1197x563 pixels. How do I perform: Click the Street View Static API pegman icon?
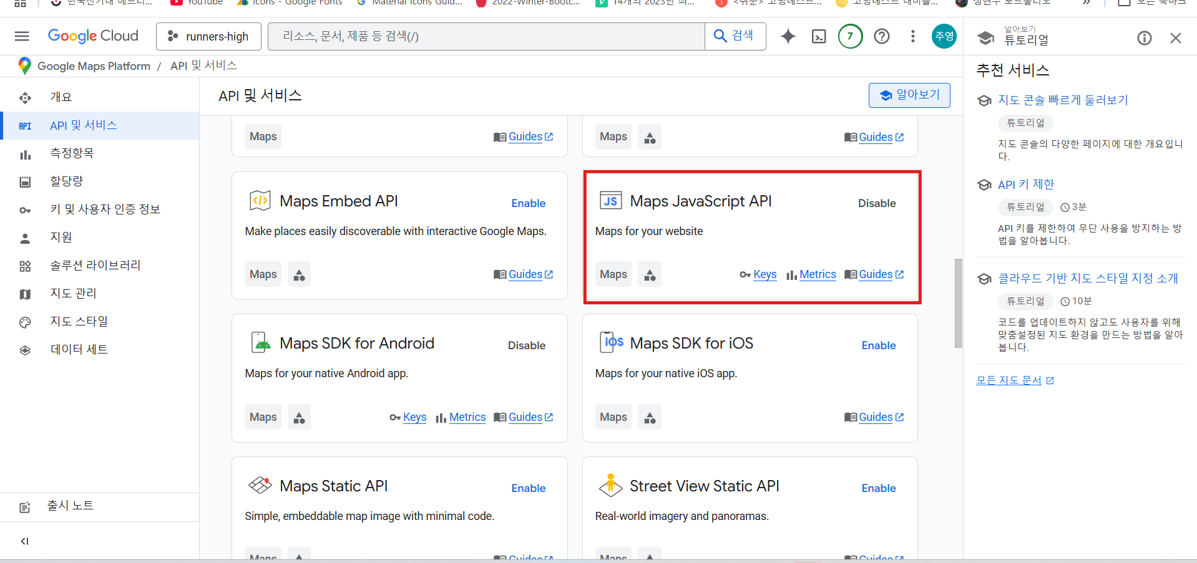610,485
